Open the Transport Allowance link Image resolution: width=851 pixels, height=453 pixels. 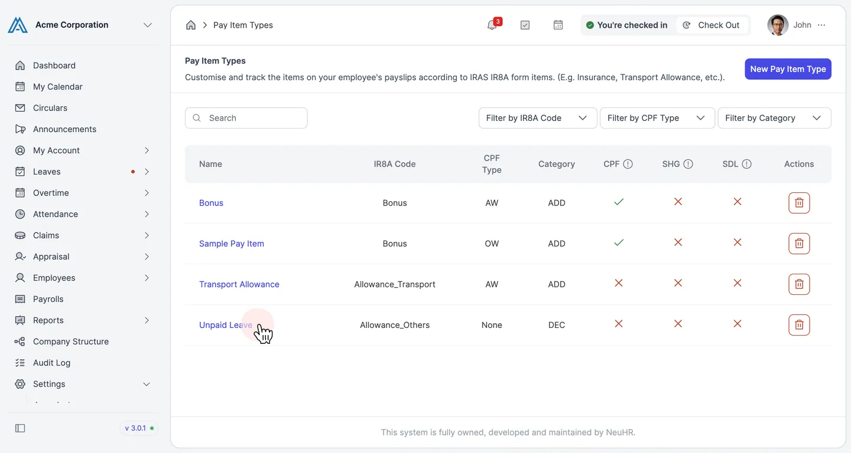(x=239, y=284)
